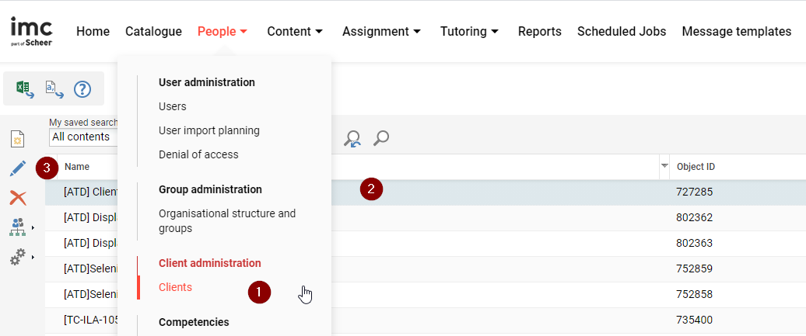Screen dimensions: 806x336
Task: Expand the Tutoring dropdown menu
Action: 471,32
